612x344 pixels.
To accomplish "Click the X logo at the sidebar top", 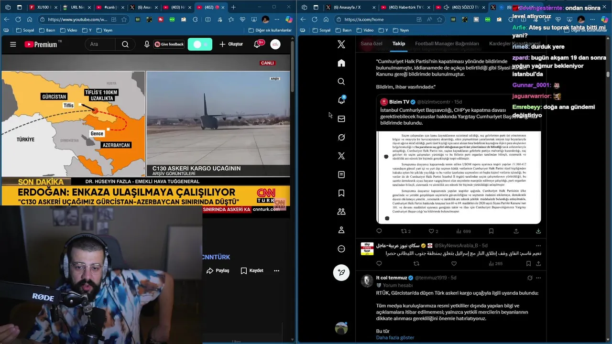I will pyautogui.click(x=341, y=44).
